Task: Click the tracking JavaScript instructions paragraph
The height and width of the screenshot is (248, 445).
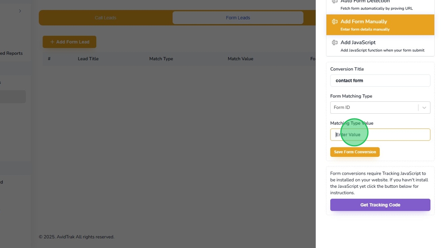Action: coord(379,183)
